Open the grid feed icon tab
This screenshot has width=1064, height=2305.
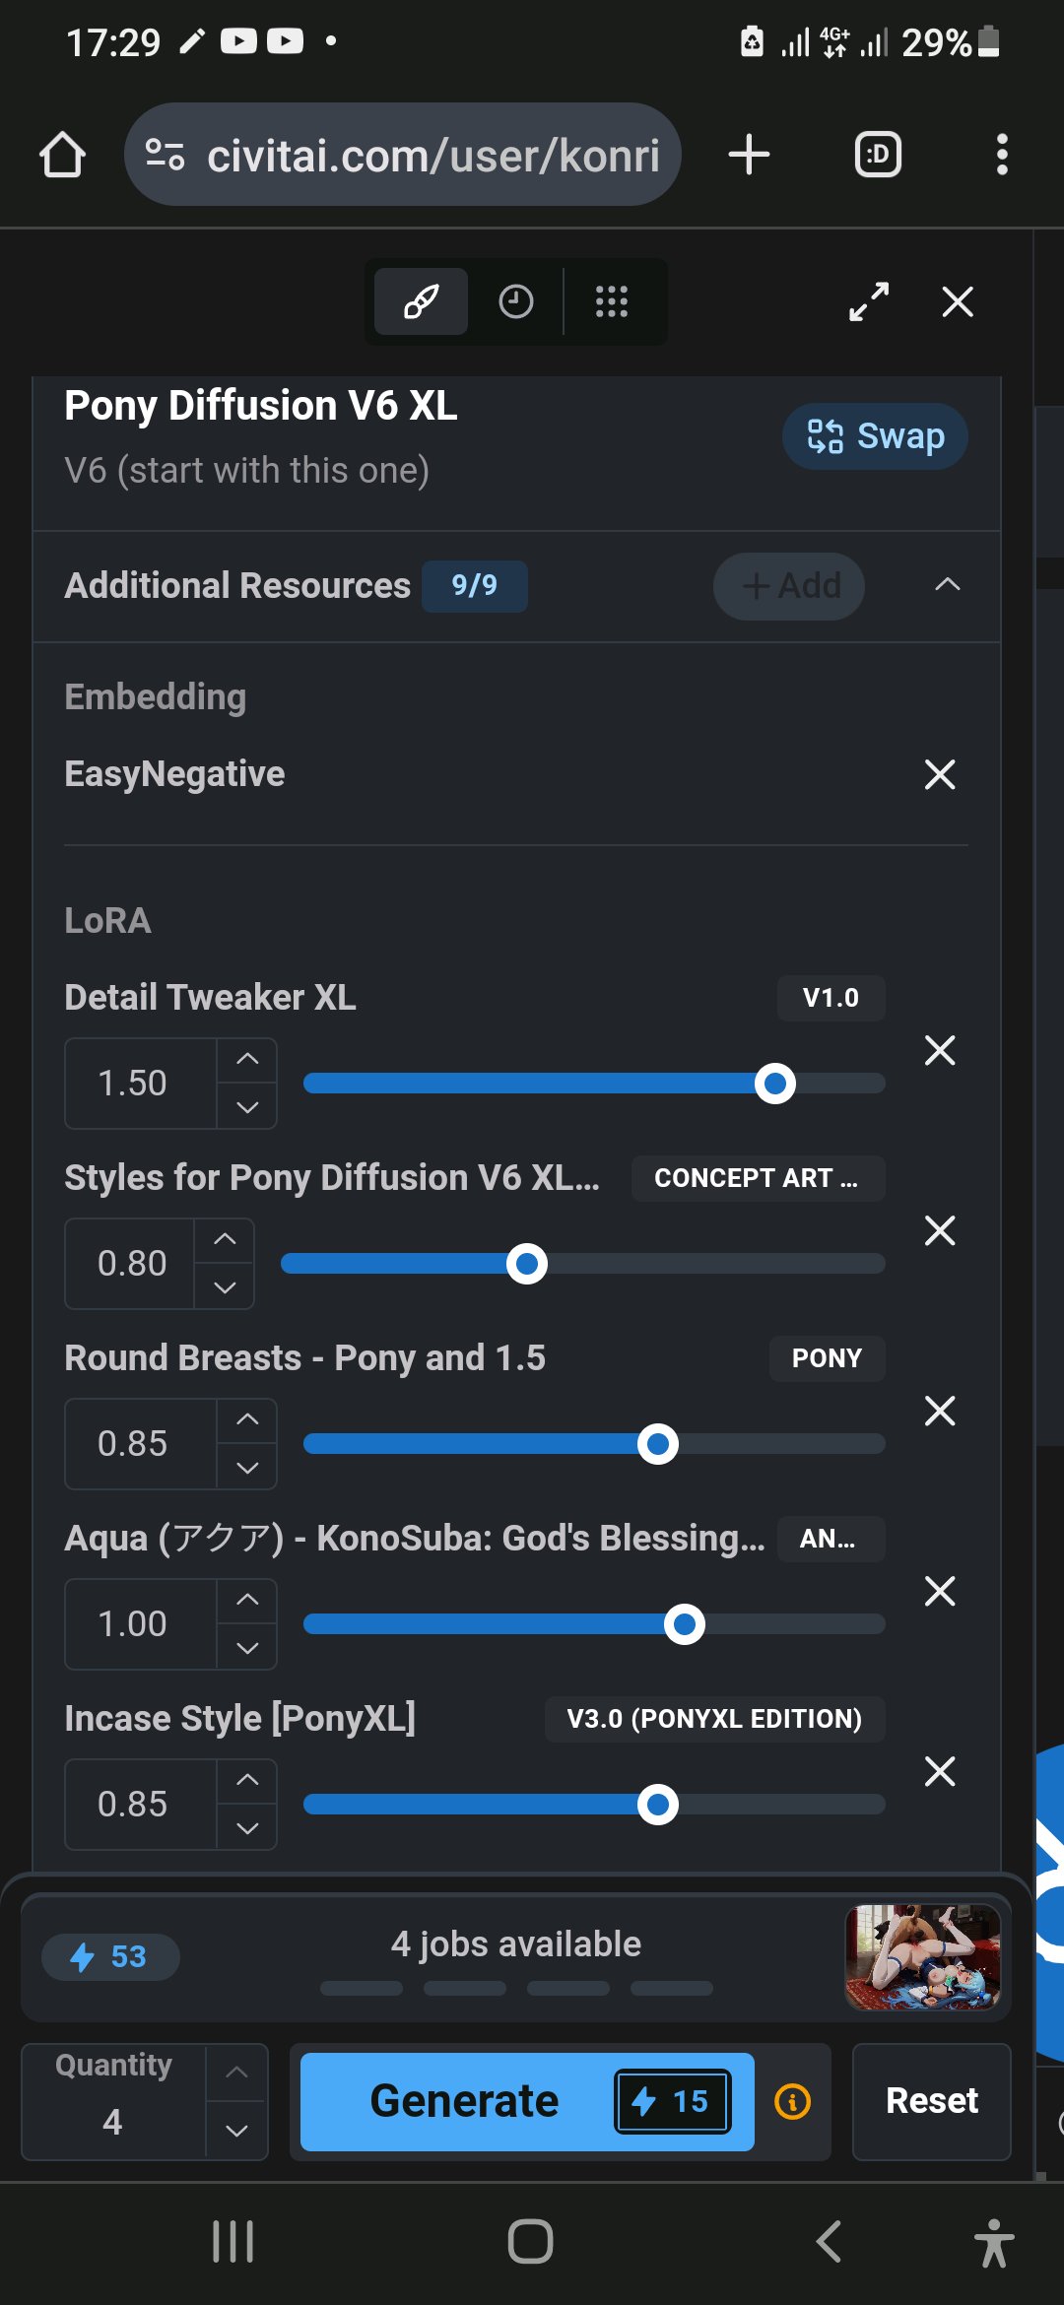(611, 301)
